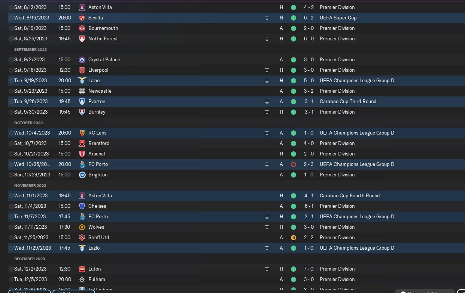Click the FC Porto badge on 10/25 fixture
This screenshot has width=465, height=293.
(82, 164)
